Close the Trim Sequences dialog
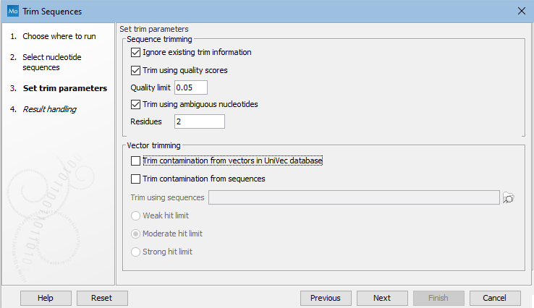534x308 pixels. click(x=522, y=12)
